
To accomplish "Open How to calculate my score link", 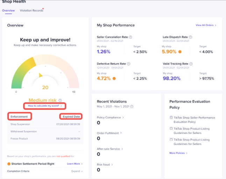I will [44, 106].
